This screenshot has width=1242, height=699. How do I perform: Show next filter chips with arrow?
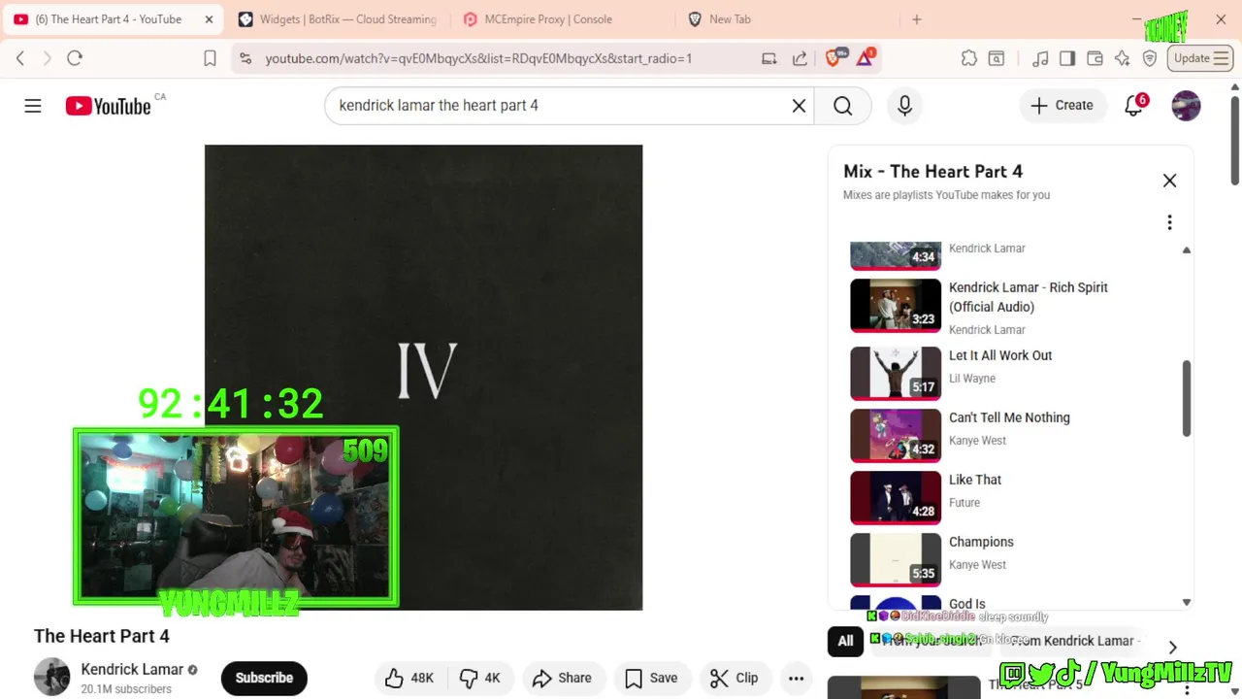coord(1172,648)
